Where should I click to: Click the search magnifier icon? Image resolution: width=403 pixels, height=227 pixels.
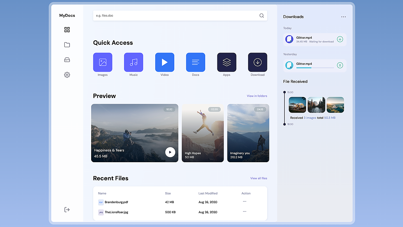(261, 15)
